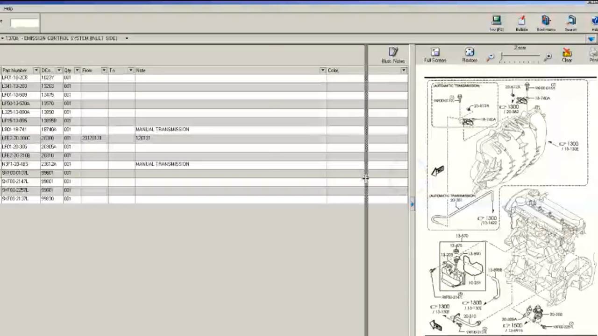Open the Note column filter dropdown
This screenshot has height=336, width=598.
point(322,70)
